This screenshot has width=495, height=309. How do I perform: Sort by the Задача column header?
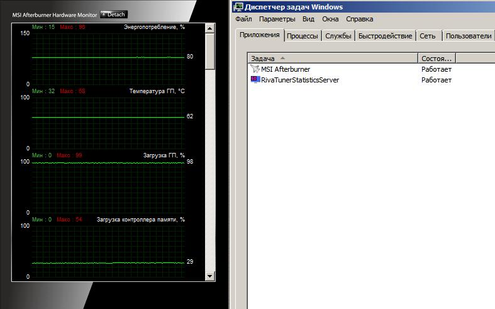(333, 59)
